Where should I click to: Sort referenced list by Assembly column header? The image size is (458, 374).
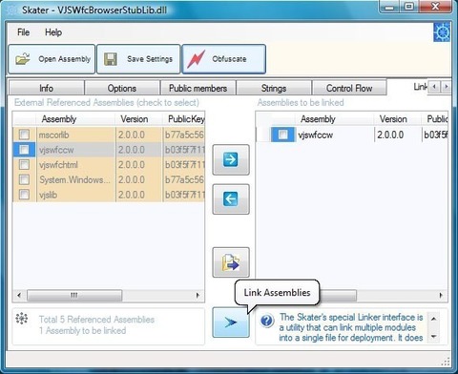click(x=75, y=119)
